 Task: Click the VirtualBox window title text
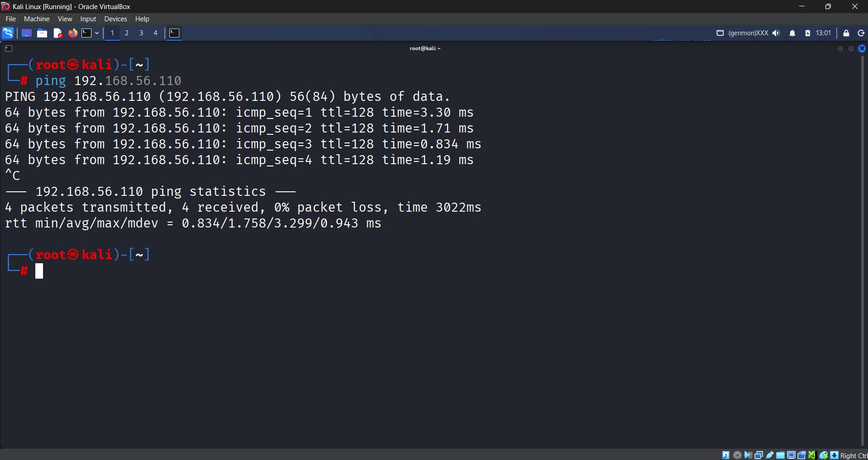72,6
